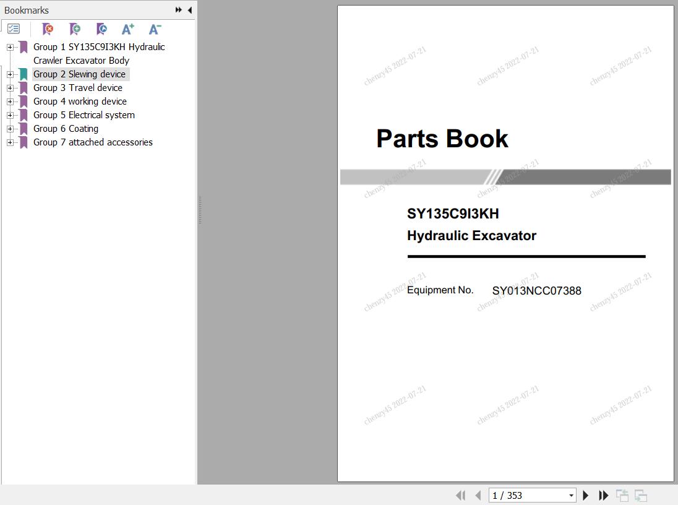Expand Group 1 SY135C9I3KH bookmark tree
The height and width of the screenshot is (505, 678).
point(10,47)
